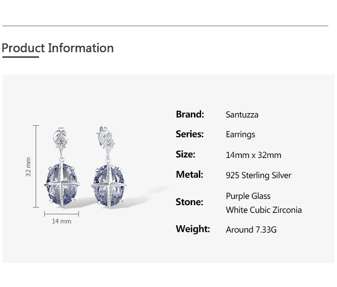This screenshot has width=337, height=287.
Task: Click the White Cubic Zirconia text
Action: pyautogui.click(x=264, y=210)
